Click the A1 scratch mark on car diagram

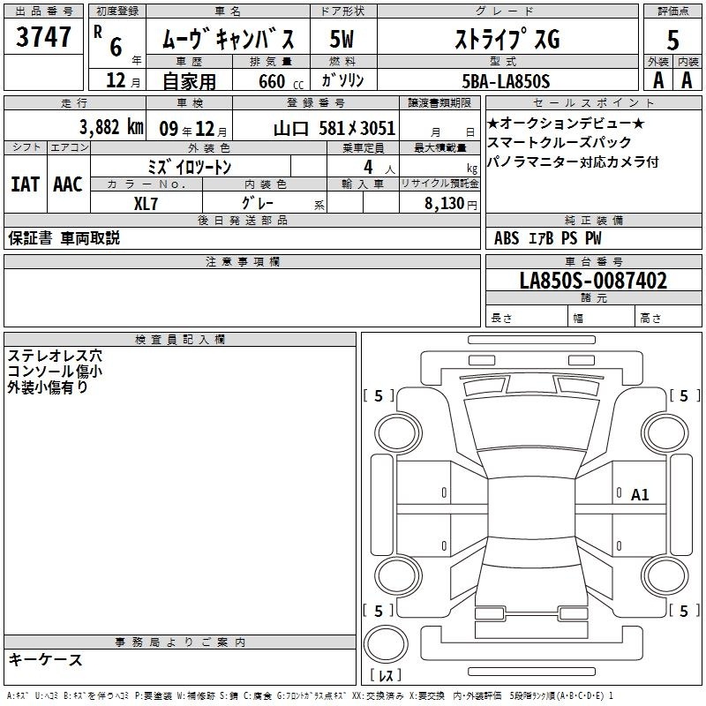click(x=640, y=495)
